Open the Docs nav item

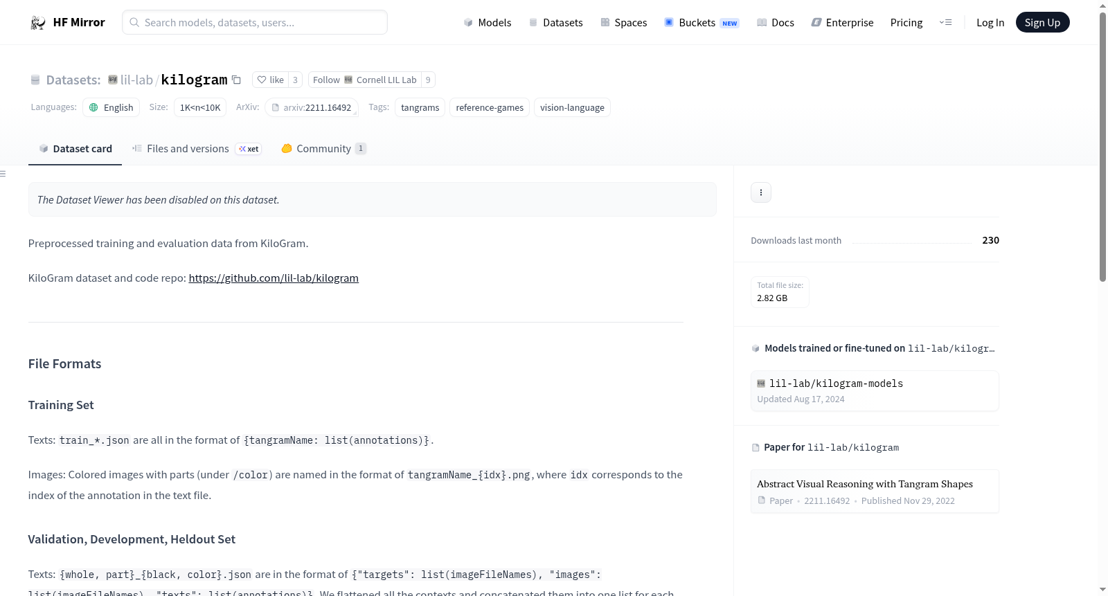776,23
